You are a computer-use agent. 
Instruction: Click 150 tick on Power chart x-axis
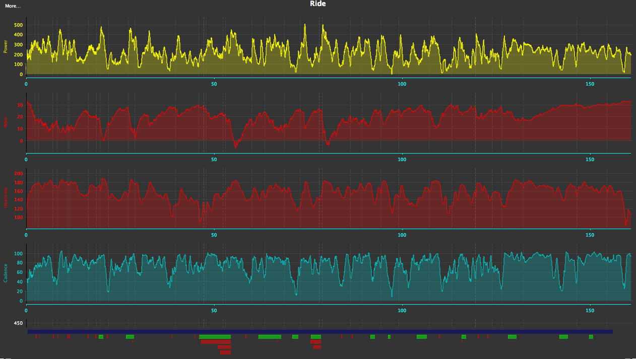(590, 84)
